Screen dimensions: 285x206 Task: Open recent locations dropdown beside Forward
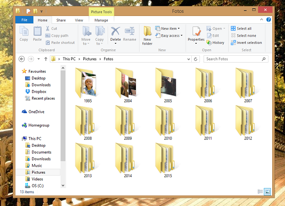[x=38, y=59]
